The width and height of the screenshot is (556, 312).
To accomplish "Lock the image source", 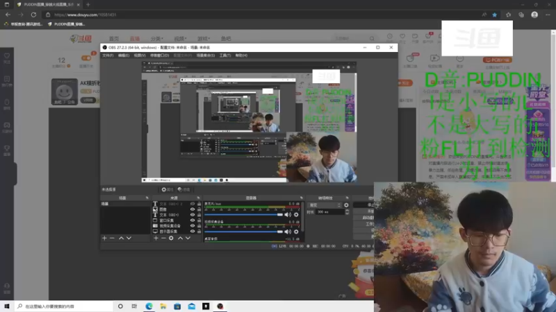I will pos(199,209).
